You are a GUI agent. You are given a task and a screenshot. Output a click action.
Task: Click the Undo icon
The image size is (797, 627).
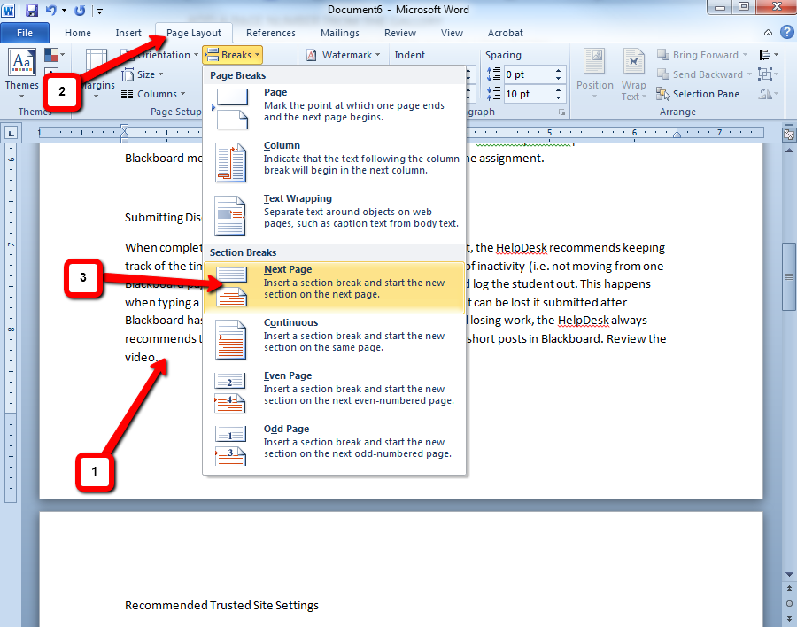point(51,9)
